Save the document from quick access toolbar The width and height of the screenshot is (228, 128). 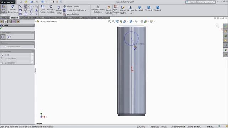pos(32,2)
